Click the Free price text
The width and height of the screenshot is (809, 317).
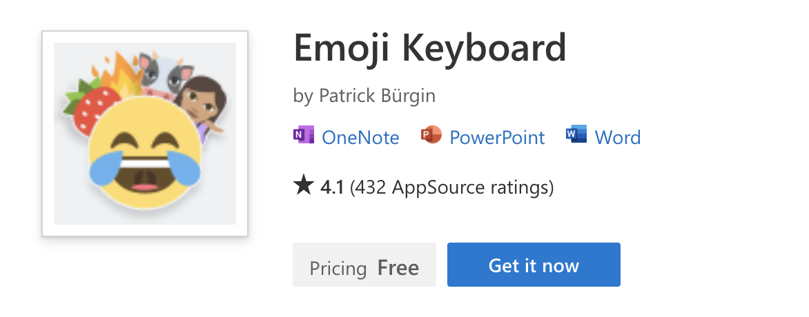(398, 267)
